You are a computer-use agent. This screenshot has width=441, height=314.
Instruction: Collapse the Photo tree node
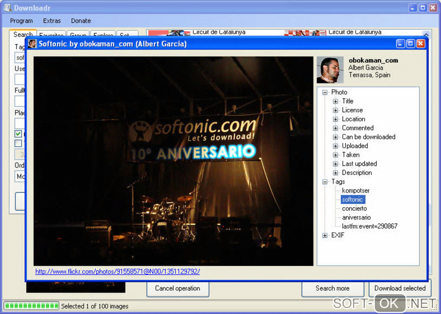(x=325, y=92)
